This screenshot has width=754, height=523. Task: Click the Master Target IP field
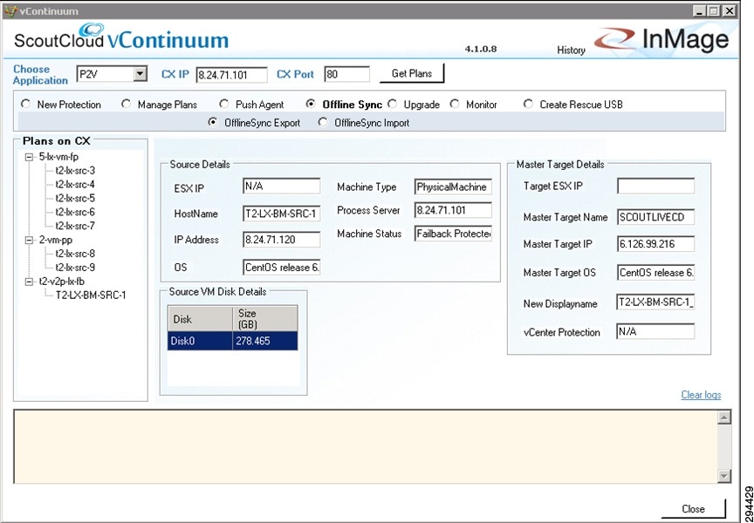click(656, 244)
